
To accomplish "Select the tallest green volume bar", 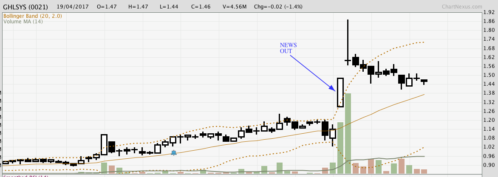I will [x=348, y=133].
